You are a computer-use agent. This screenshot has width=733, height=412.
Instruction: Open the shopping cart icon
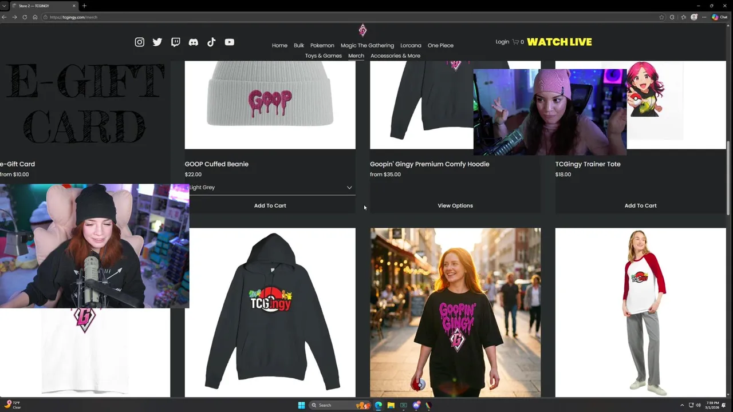click(515, 42)
